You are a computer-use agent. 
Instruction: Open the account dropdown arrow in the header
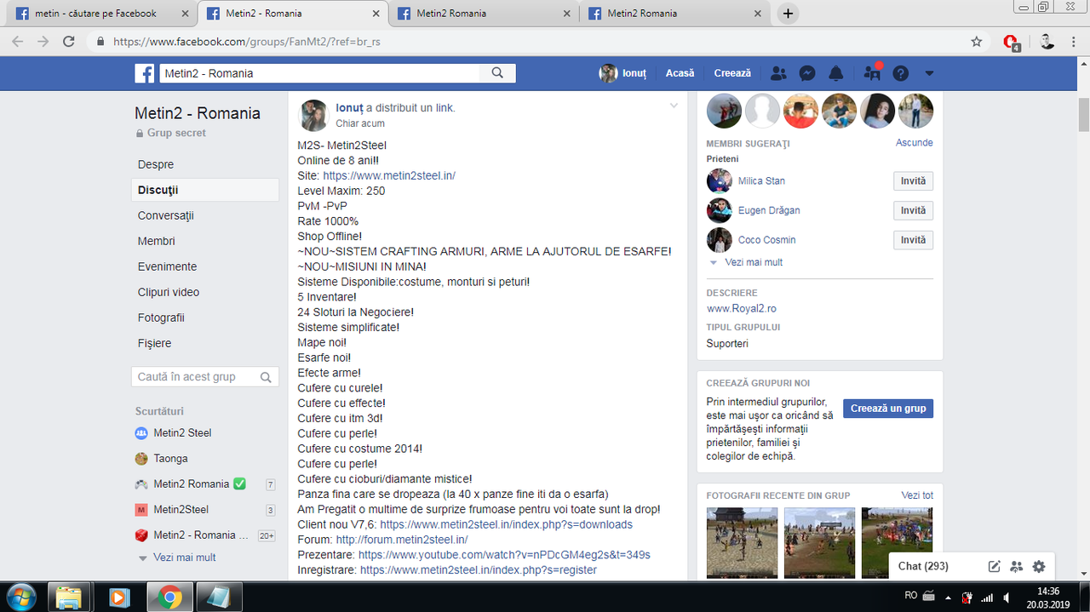[929, 73]
